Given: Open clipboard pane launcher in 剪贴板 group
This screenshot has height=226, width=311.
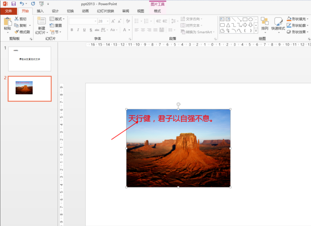Looking at the screenshot, I should click(31, 39).
